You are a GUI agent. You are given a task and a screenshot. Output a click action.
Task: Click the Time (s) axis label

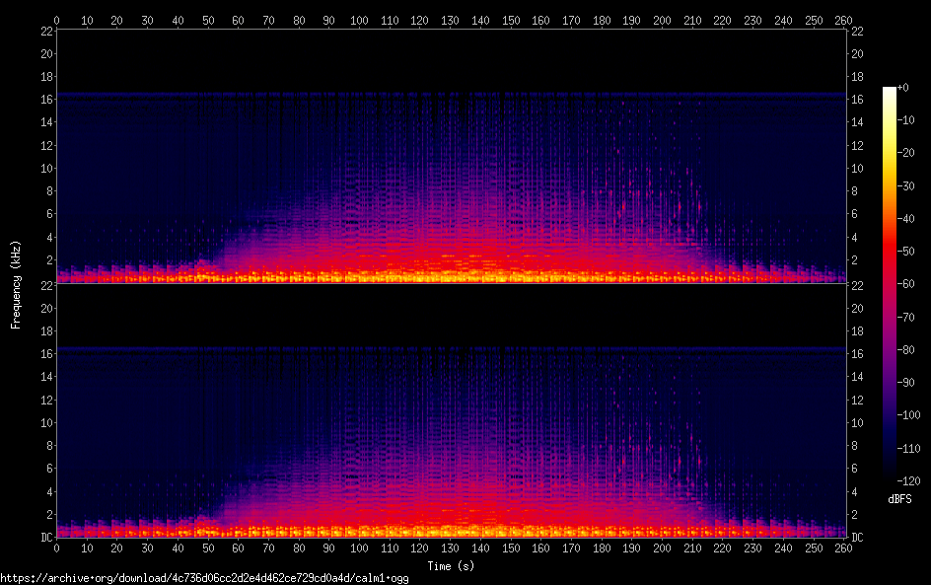[450, 565]
